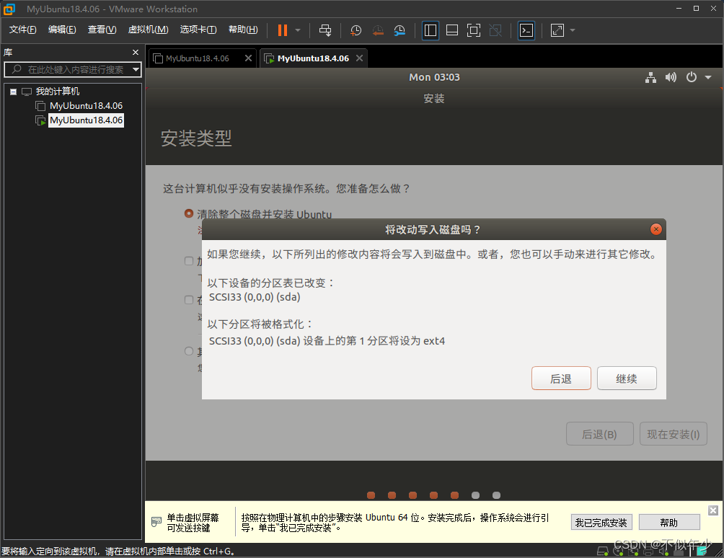Open the 编辑(E) menu
The height and width of the screenshot is (558, 724).
(x=62, y=30)
